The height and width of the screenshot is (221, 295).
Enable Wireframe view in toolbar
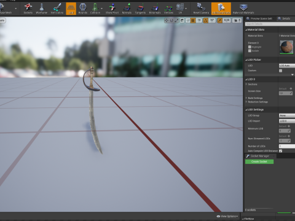42,9
